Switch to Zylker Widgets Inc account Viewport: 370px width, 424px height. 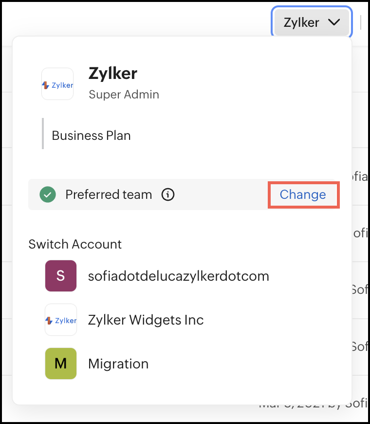146,320
